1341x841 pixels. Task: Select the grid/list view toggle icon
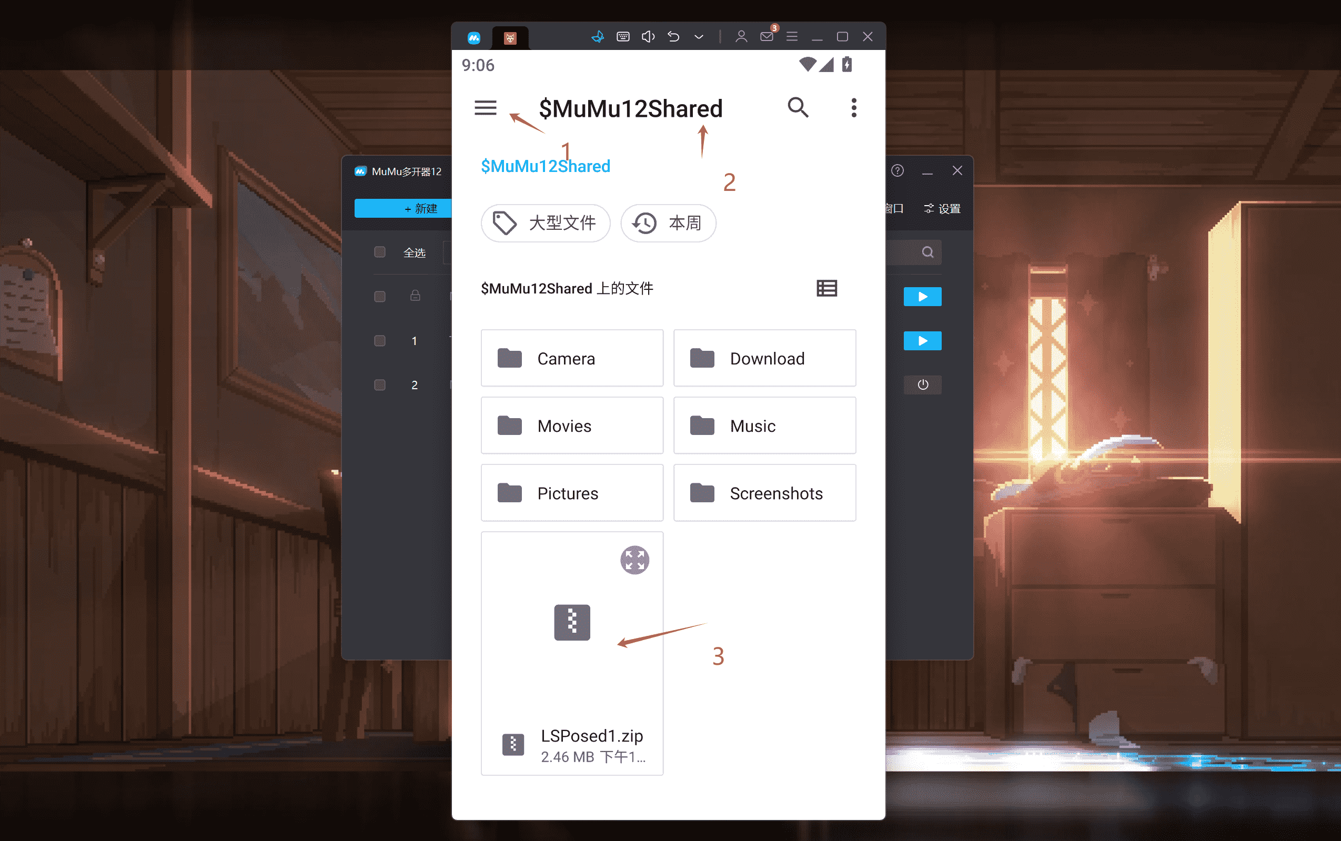pyautogui.click(x=828, y=288)
